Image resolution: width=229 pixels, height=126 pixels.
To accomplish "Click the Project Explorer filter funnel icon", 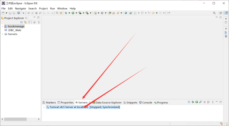I will (29, 22).
